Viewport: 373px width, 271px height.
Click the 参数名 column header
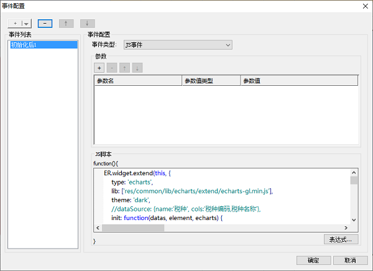(x=138, y=80)
